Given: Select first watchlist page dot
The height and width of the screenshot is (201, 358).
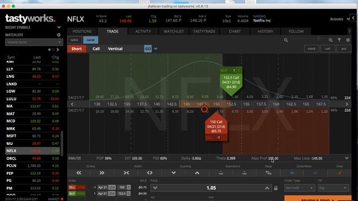Looking at the screenshot, I should pos(49,50).
